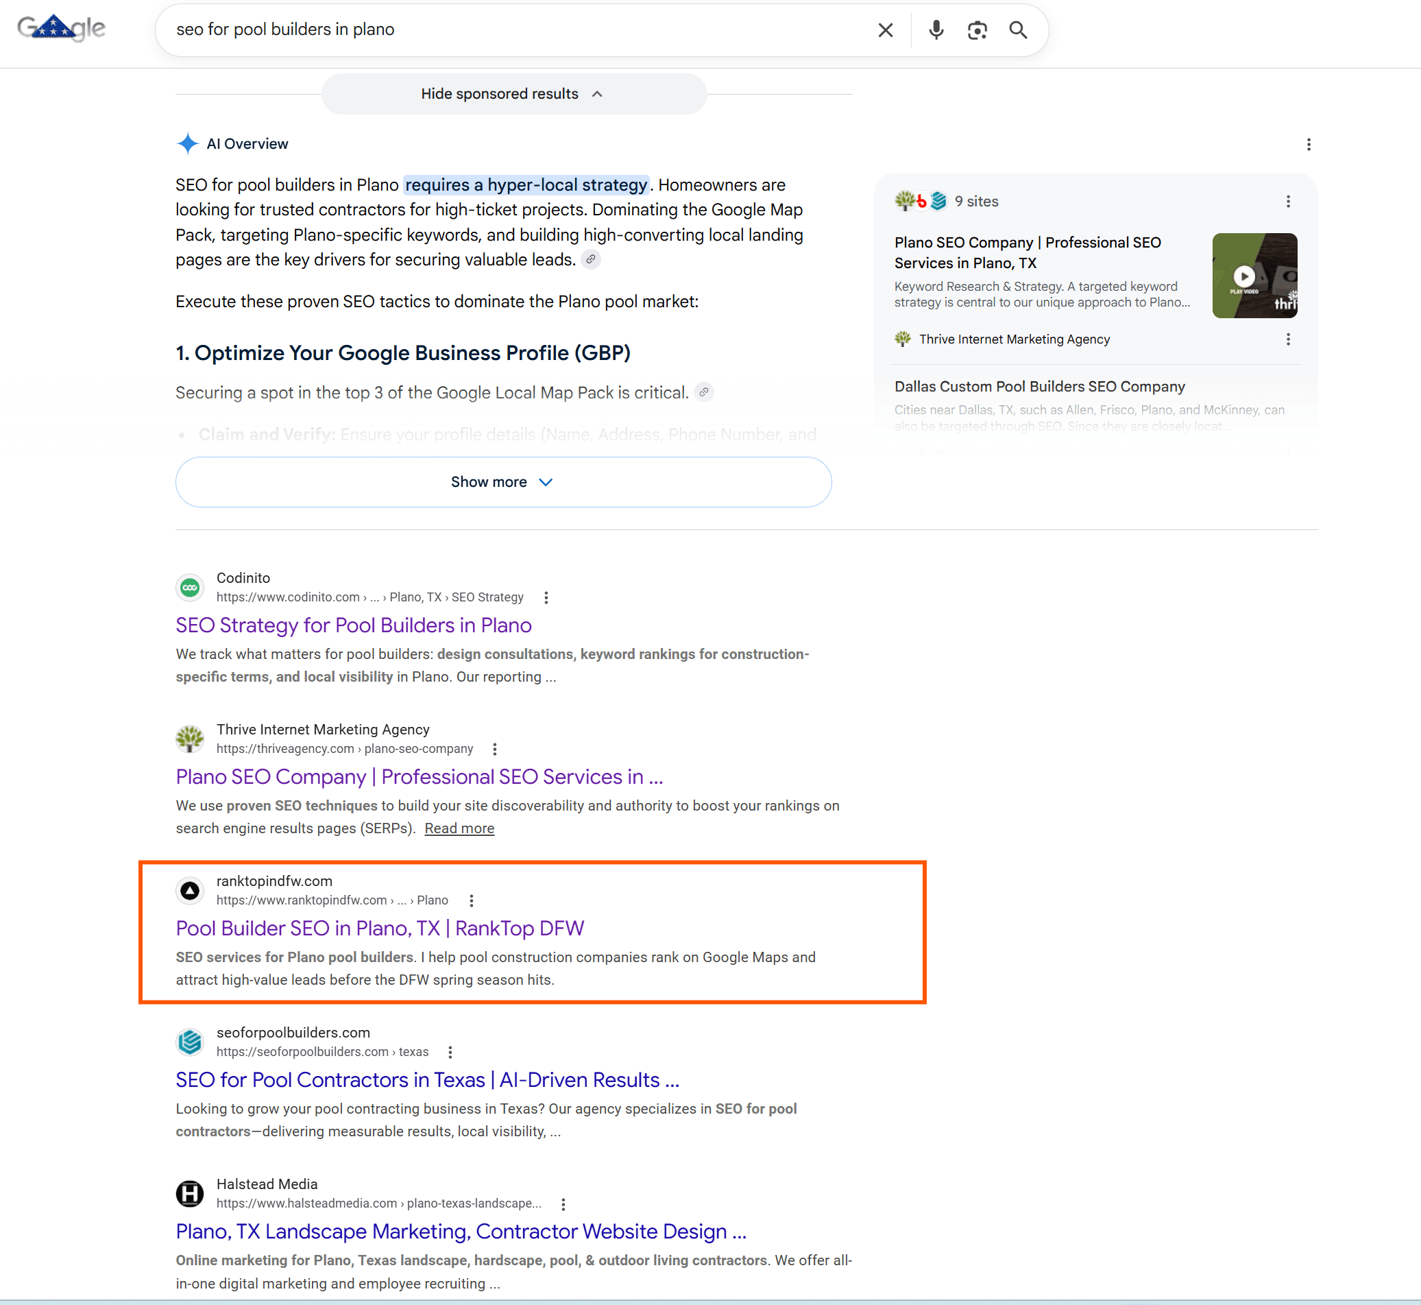Start voice search with microphone icon
1421x1305 pixels.
click(936, 29)
